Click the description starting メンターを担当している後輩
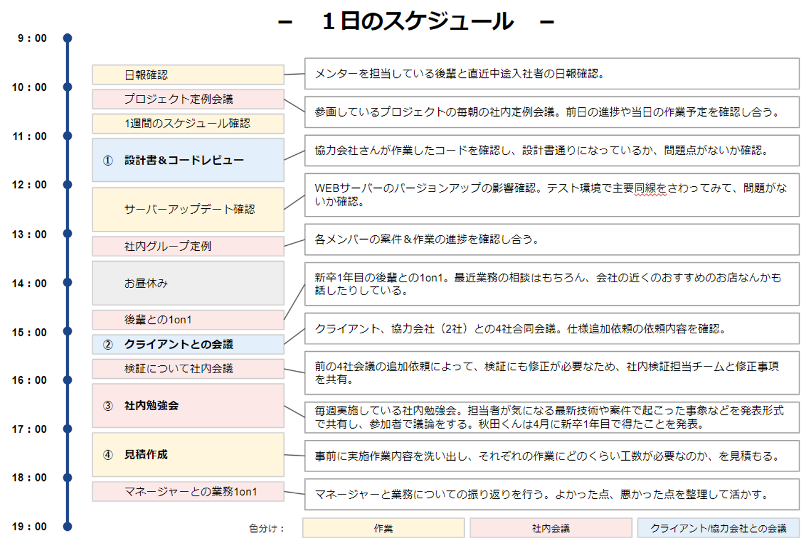This screenshot has width=809, height=541. (x=552, y=74)
